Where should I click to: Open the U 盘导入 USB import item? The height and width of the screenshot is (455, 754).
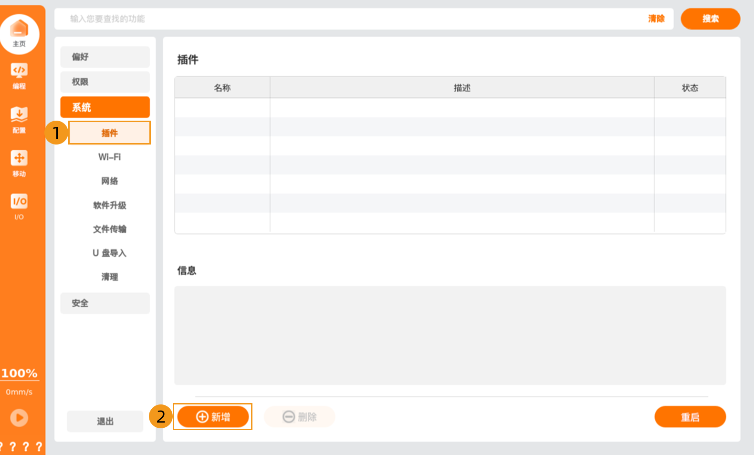(x=110, y=253)
